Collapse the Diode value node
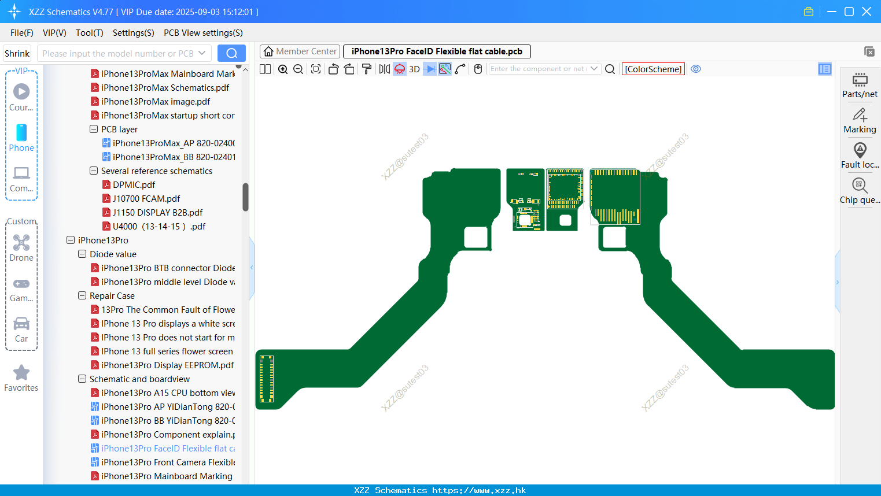The height and width of the screenshot is (496, 881). [x=82, y=254]
